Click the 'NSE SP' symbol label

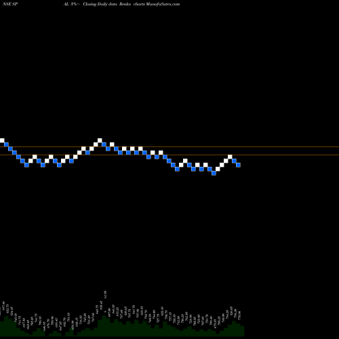[x=10, y=4]
